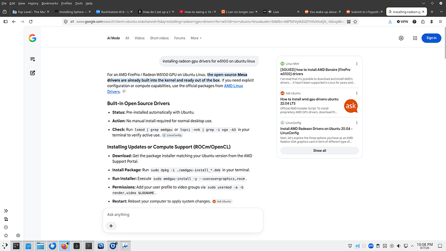446x251 pixels.
Task: Open the clock and date in taskbar
Action: pos(424,246)
